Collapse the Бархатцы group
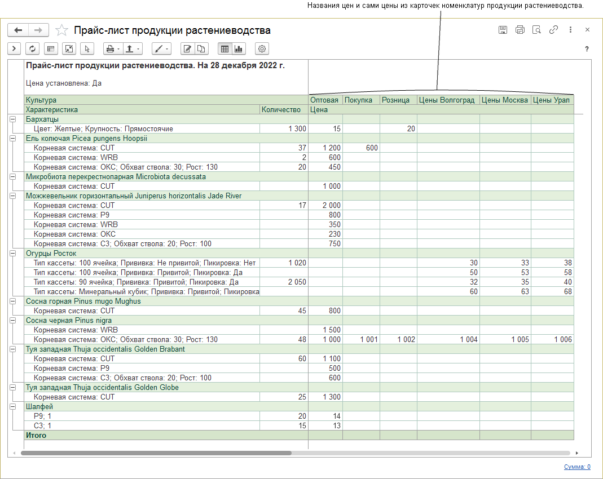 (12, 119)
